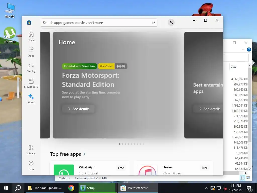257x193 pixels.
Task: Switch Explorer to details view icon
Action: coord(242,178)
